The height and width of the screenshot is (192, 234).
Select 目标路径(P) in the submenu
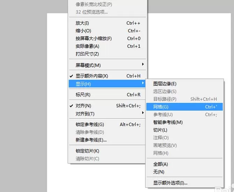tap(184, 99)
